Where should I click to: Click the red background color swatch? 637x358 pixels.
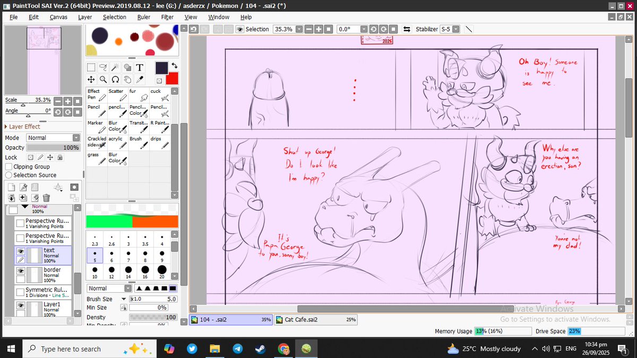(x=171, y=78)
